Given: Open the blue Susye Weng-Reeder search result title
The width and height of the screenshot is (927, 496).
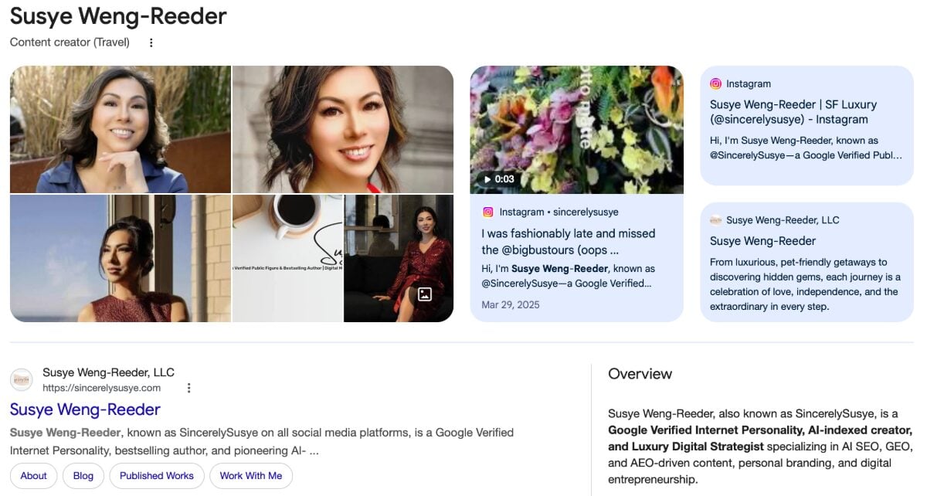Looking at the screenshot, I should [85, 409].
